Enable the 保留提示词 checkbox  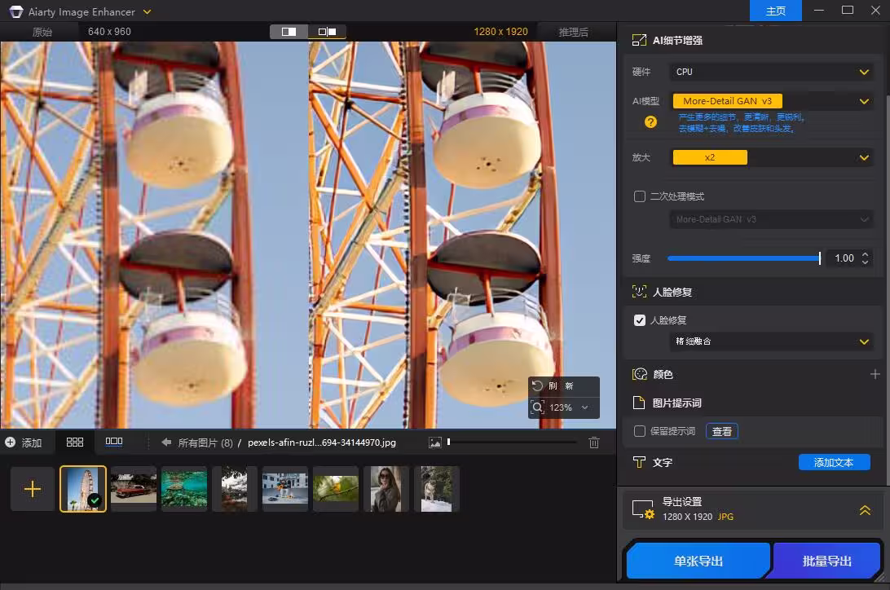pos(640,432)
